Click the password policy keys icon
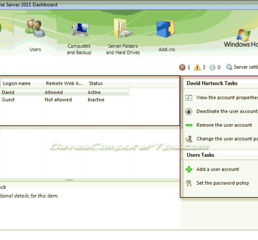258x240 pixels. point(189,183)
